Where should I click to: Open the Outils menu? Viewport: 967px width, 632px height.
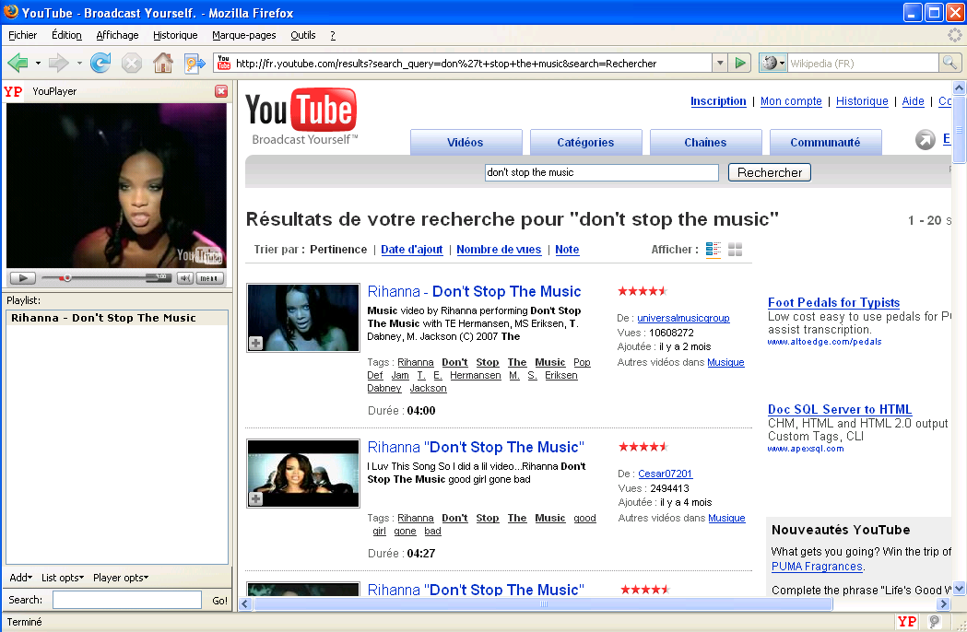click(x=302, y=35)
